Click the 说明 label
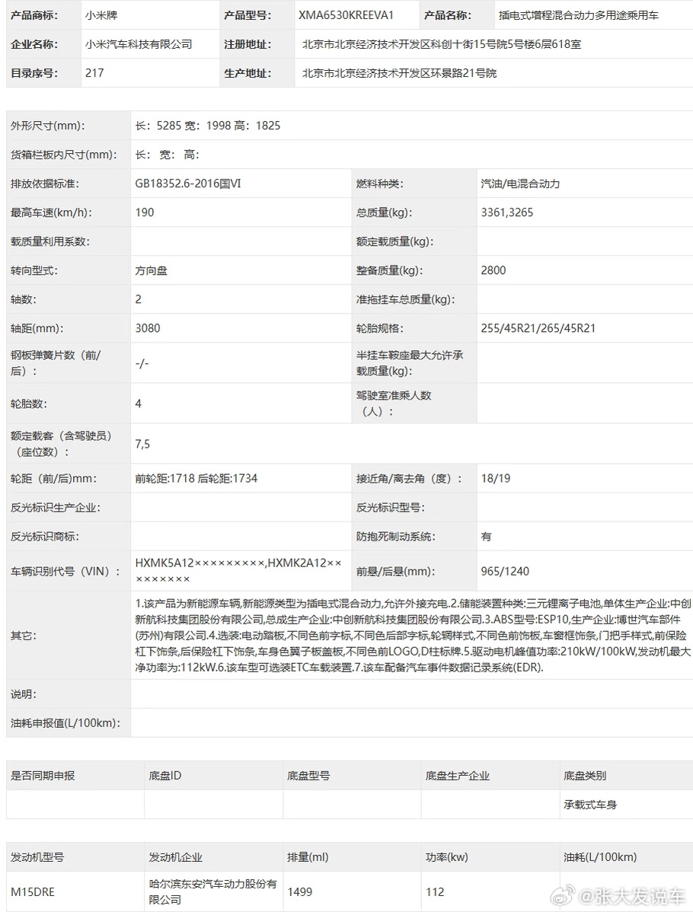 (24, 694)
